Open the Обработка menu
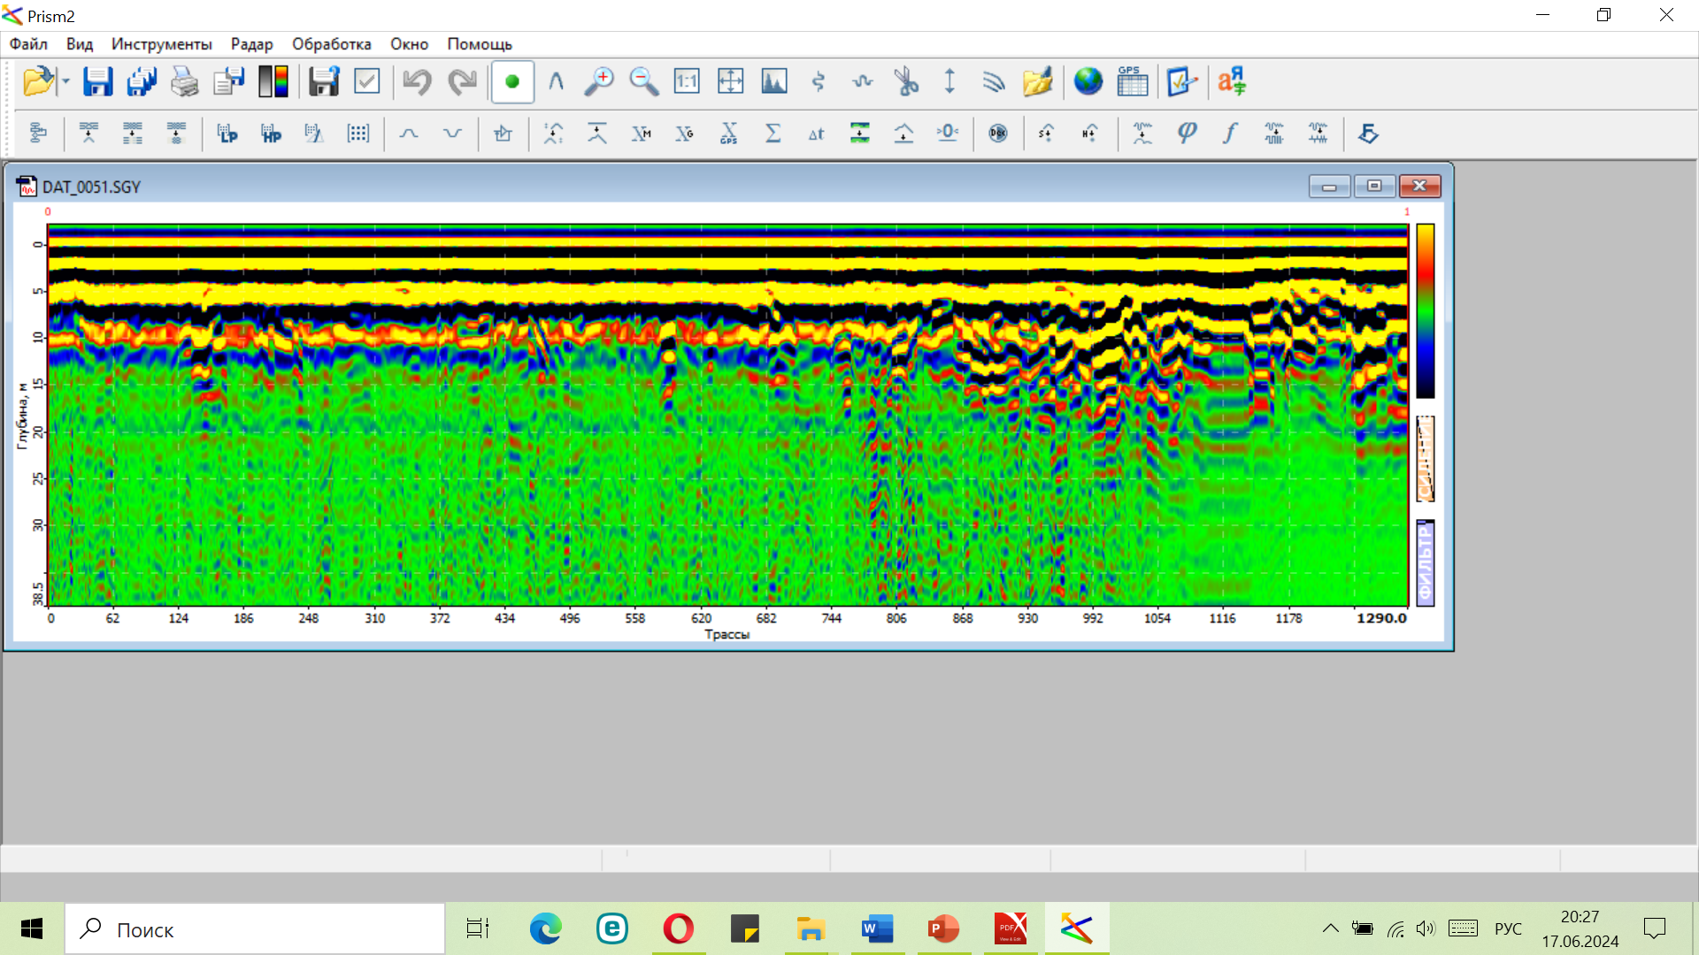The width and height of the screenshot is (1699, 955). point(331,44)
